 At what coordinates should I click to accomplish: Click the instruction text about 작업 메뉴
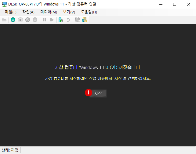98,78
